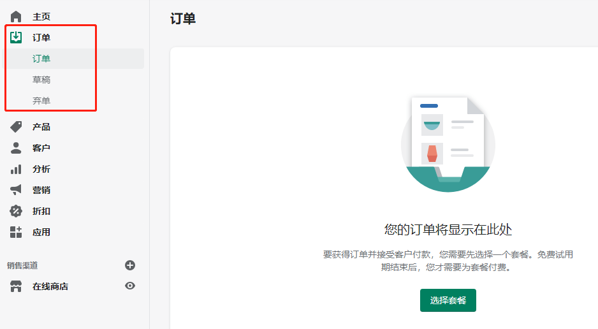Image resolution: width=598 pixels, height=329 pixels.
Task: Click the 选择套餐 button
Action: (x=448, y=300)
